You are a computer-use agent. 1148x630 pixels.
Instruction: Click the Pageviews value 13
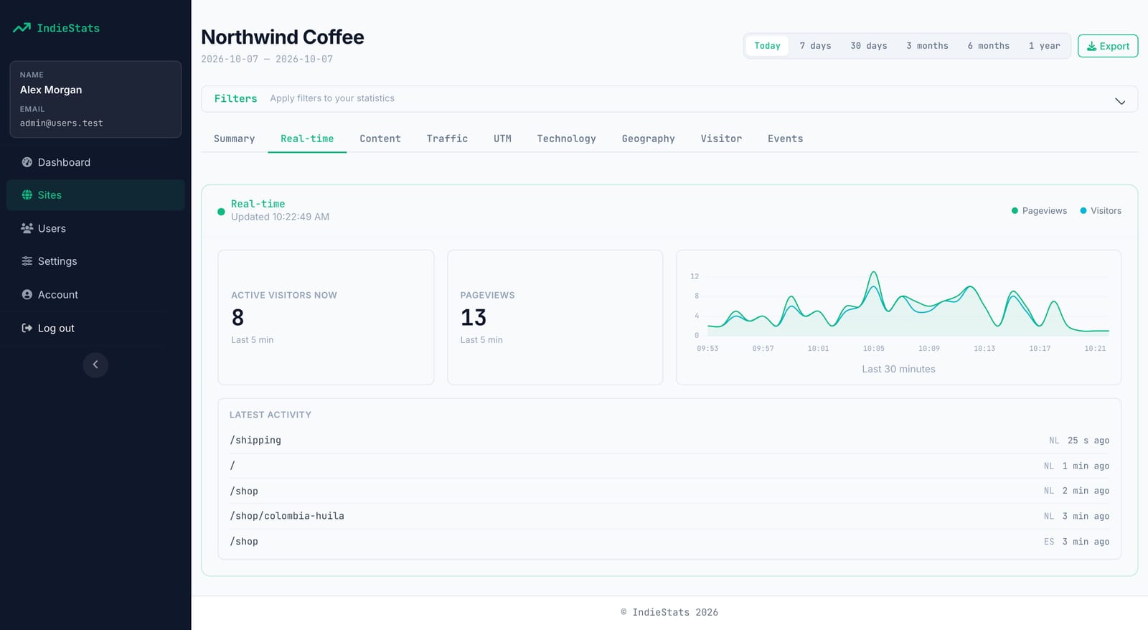tap(474, 317)
